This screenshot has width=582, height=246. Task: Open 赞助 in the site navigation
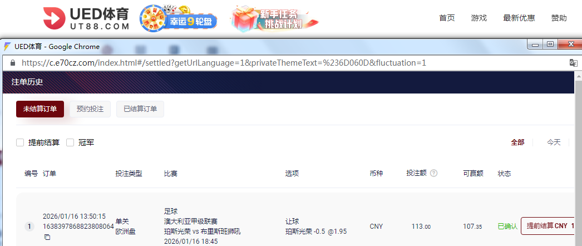(x=559, y=18)
